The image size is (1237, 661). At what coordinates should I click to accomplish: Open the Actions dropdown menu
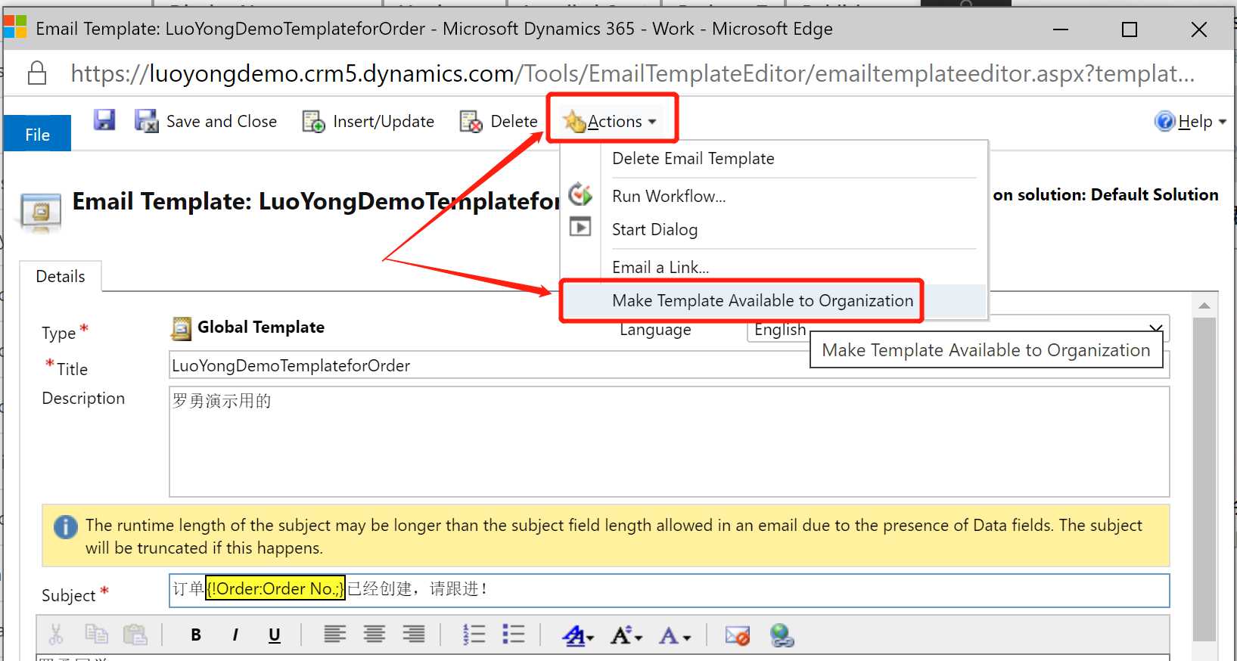611,121
